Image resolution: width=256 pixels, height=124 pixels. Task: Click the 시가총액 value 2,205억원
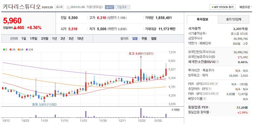[x=241, y=29]
